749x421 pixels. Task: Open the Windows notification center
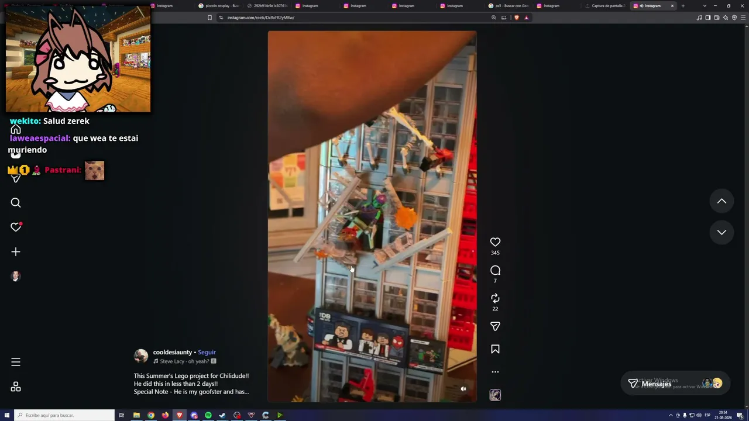740,415
